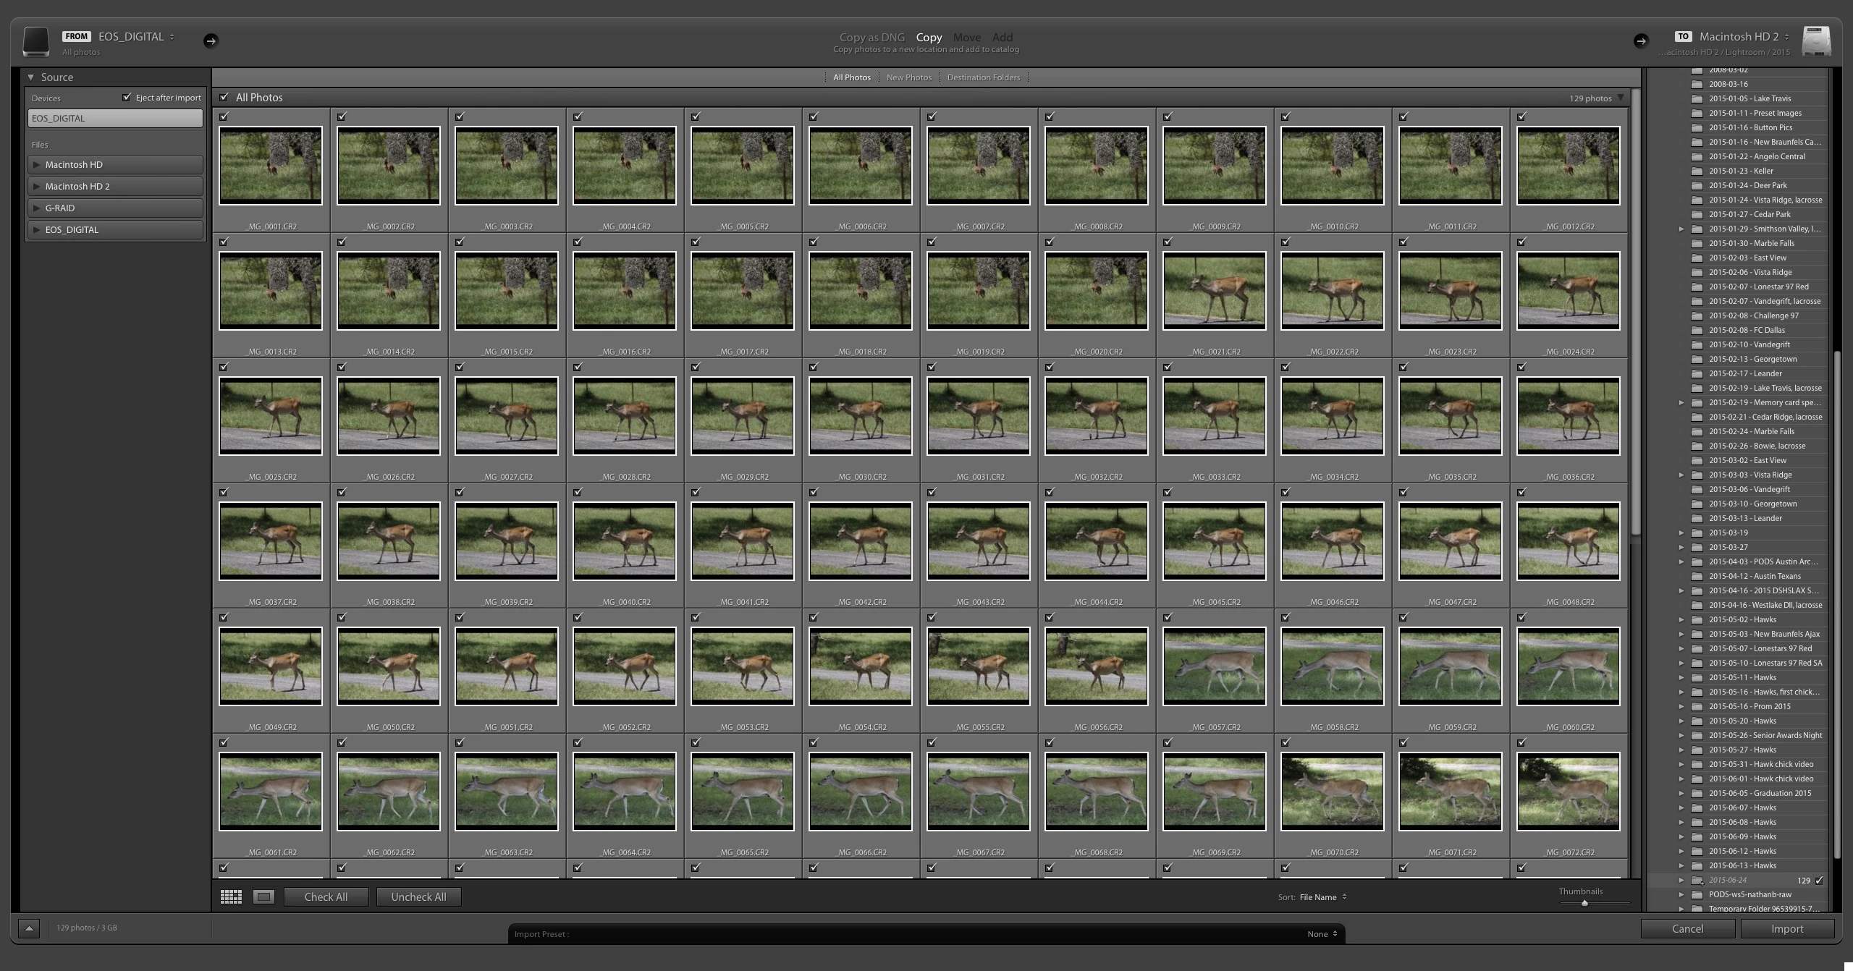Collapse import dialog with bottom-left arrow

click(29, 928)
